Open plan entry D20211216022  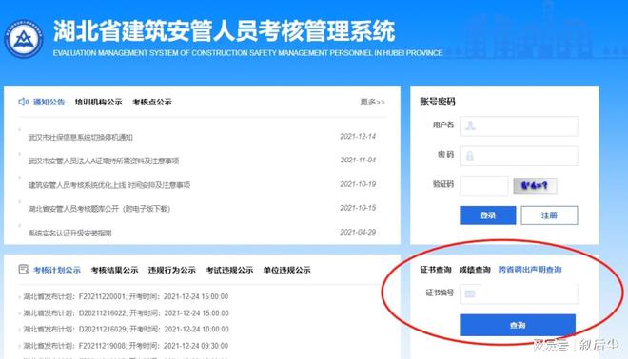(x=126, y=313)
